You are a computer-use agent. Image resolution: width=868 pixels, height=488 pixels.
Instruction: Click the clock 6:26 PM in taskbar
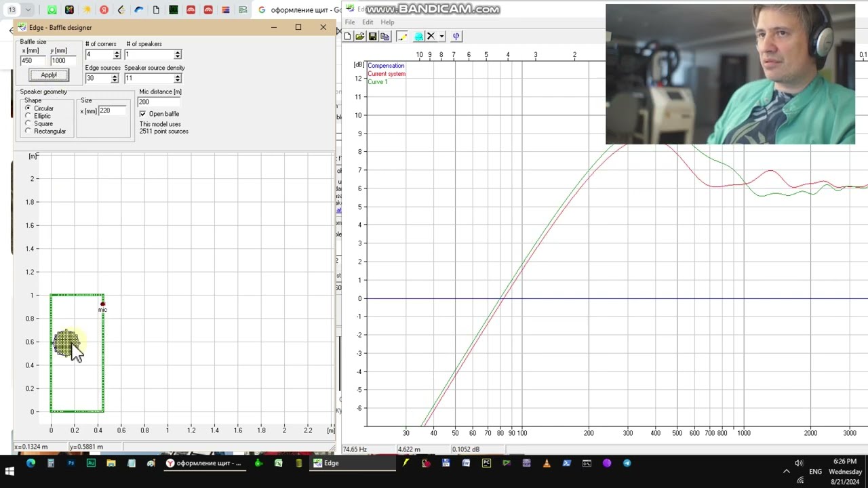pyautogui.click(x=845, y=462)
